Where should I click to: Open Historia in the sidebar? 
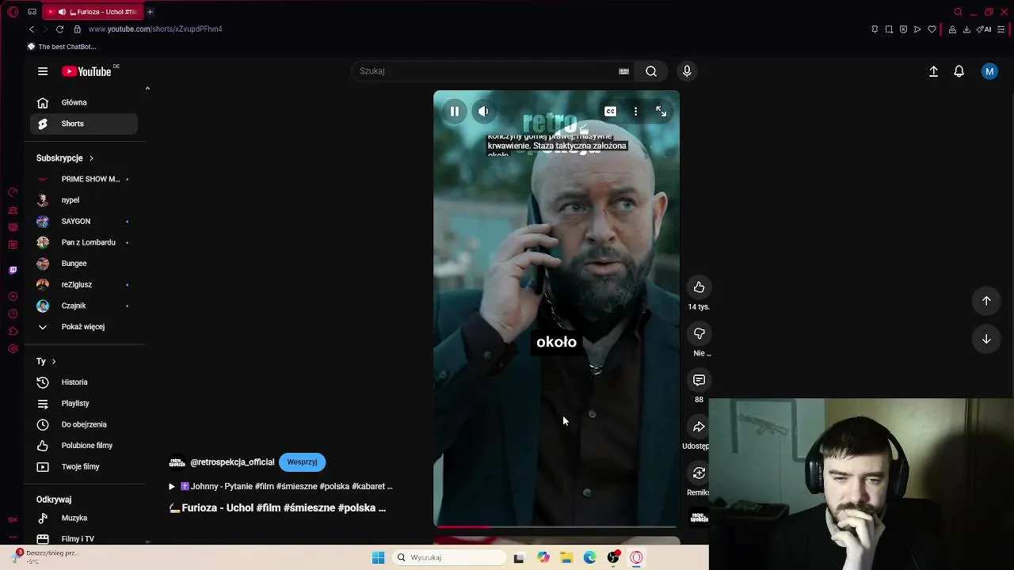[x=84, y=382]
